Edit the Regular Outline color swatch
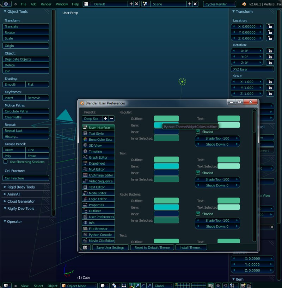282x288 pixels. click(x=166, y=118)
